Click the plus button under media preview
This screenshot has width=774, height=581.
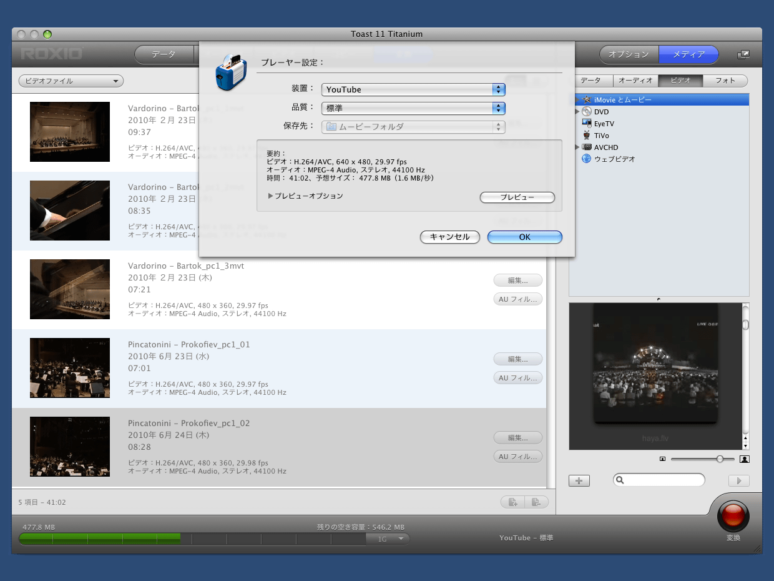tap(579, 480)
